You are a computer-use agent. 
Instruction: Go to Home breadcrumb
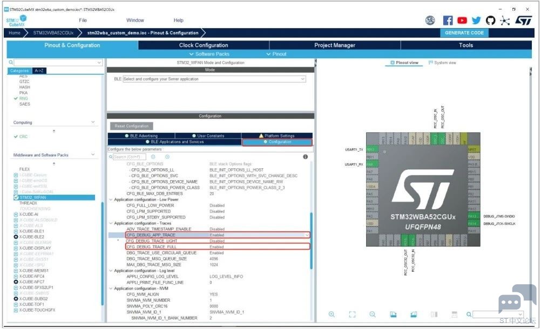15,33
